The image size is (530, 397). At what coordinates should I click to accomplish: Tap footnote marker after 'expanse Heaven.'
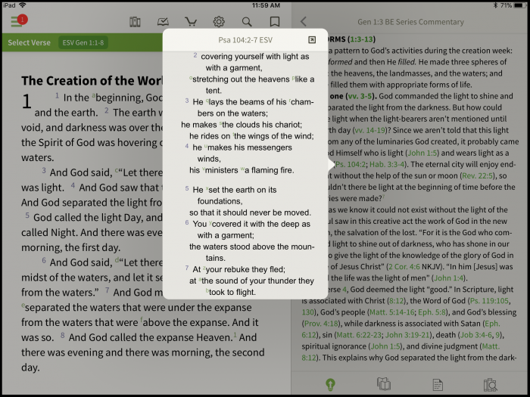(235, 334)
